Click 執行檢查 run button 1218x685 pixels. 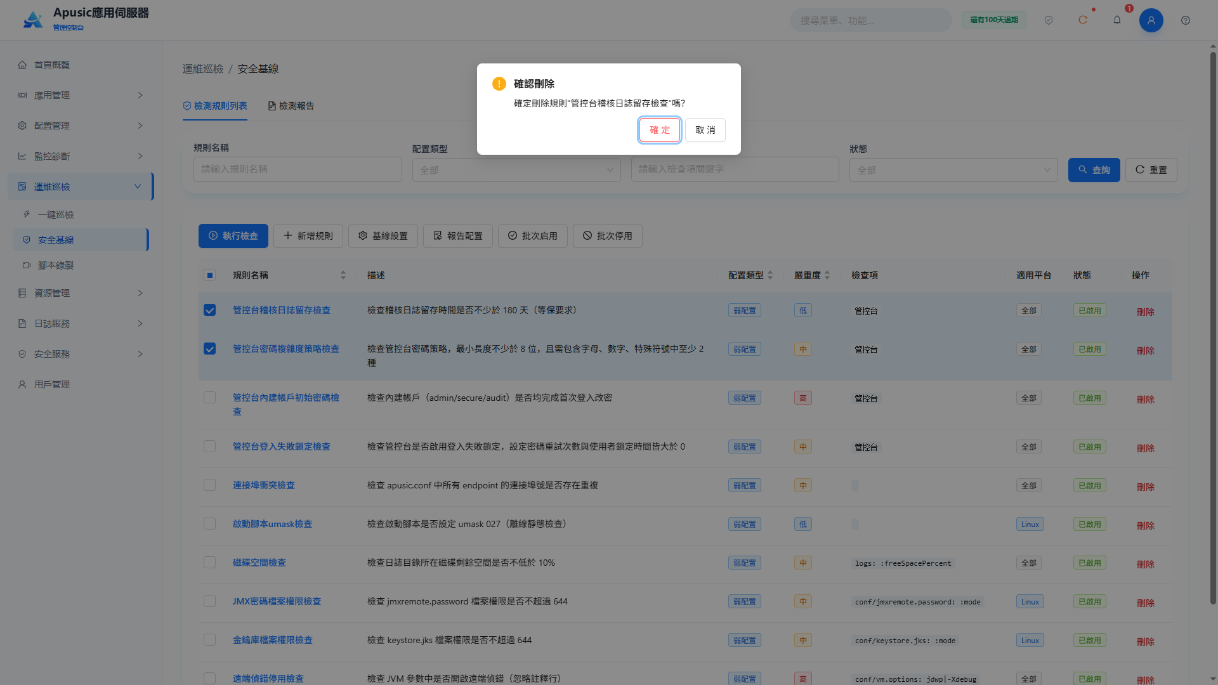(x=233, y=236)
